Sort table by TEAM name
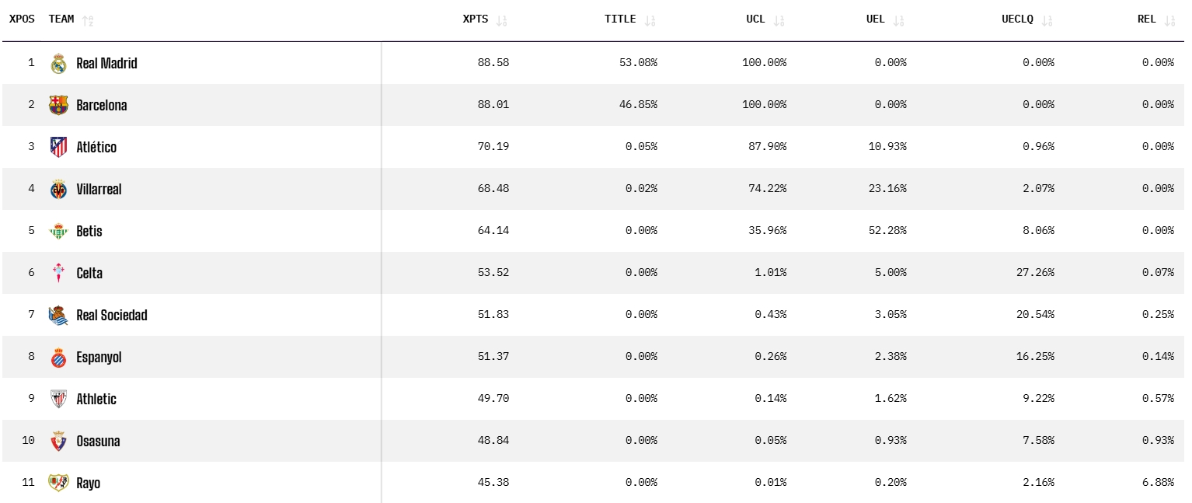 pyautogui.click(x=88, y=20)
